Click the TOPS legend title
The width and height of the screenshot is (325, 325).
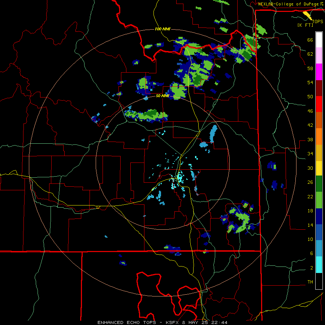[x=317, y=21]
